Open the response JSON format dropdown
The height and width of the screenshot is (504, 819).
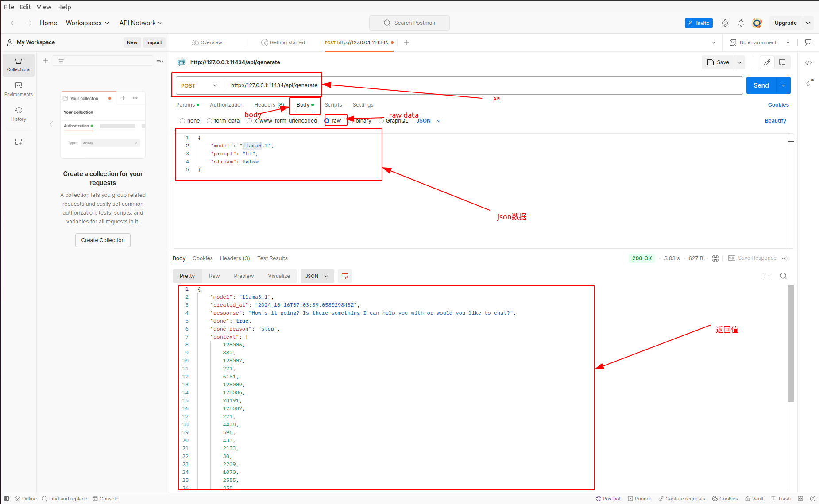[x=317, y=276]
